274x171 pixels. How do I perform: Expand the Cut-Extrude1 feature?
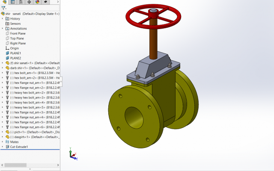point(3,147)
